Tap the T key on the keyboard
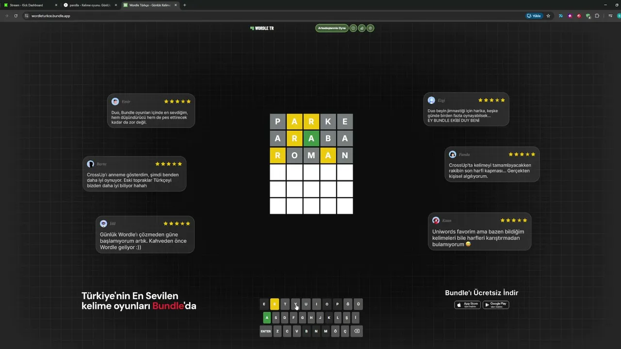This screenshot has height=349, width=621. coord(285,304)
